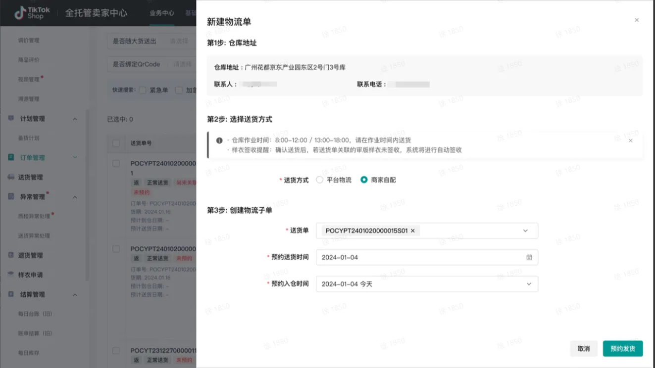This screenshot has height=368, width=655.
Task: Click the info icon beside 仓库作业时间 notice
Action: [x=219, y=140]
